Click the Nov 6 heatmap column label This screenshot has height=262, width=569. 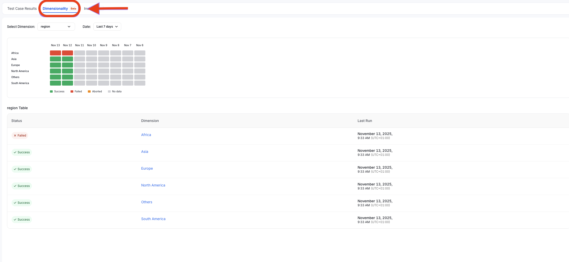point(140,45)
